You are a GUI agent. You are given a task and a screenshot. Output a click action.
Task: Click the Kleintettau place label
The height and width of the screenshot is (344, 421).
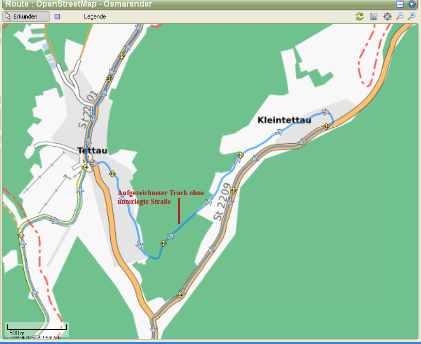tap(284, 120)
